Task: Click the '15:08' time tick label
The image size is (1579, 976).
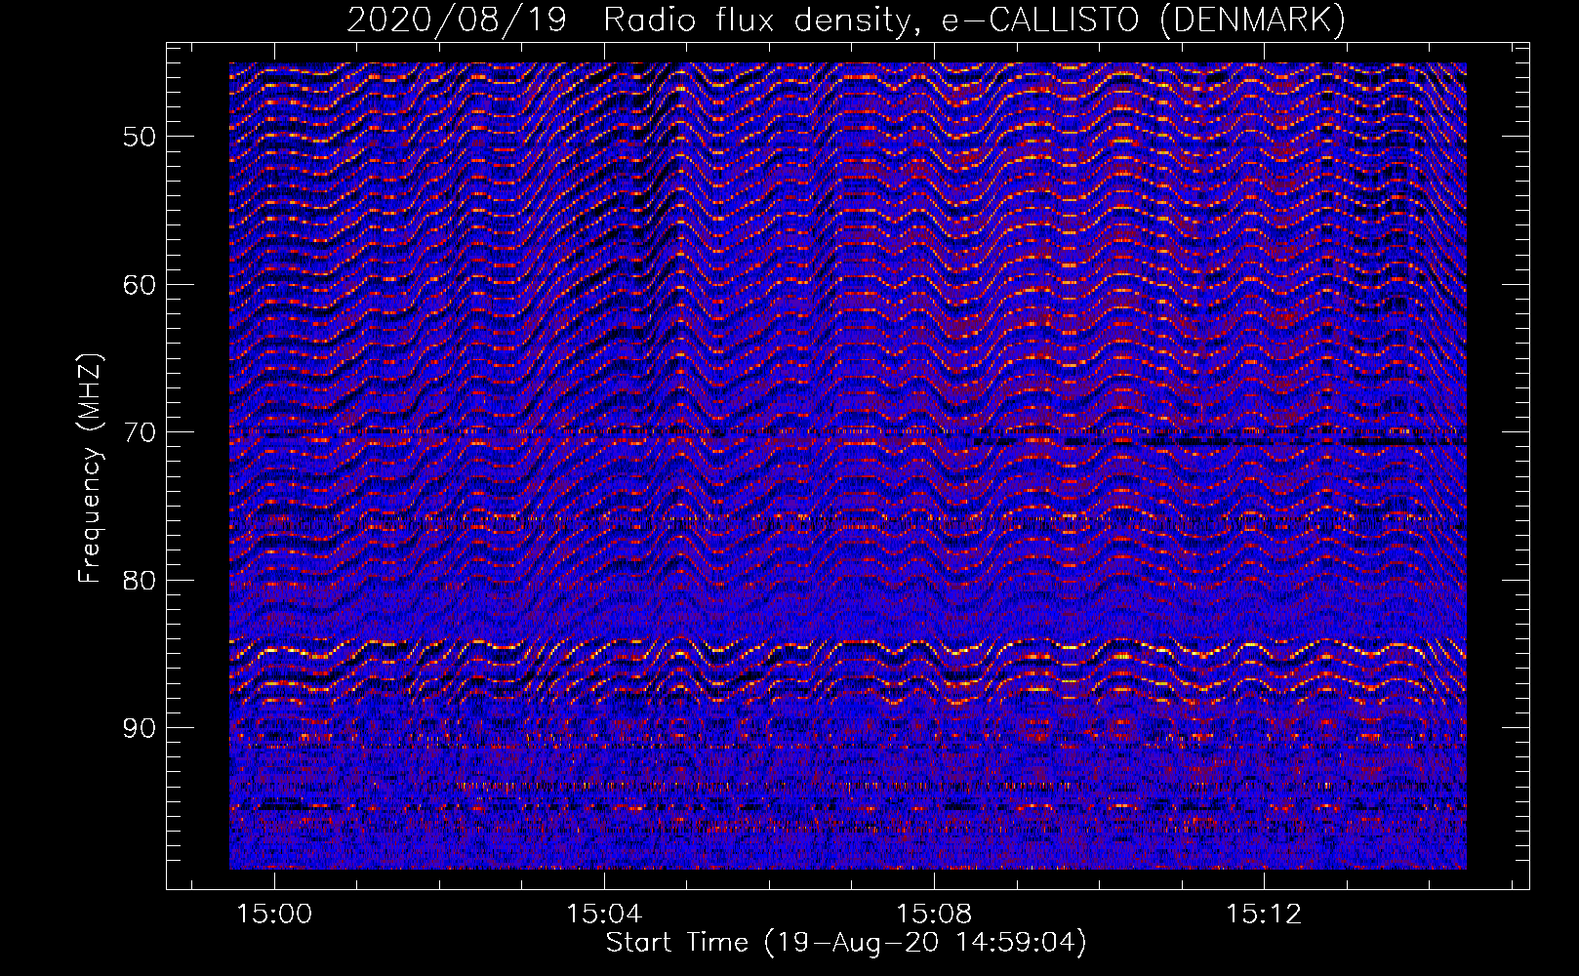Action: [935, 915]
